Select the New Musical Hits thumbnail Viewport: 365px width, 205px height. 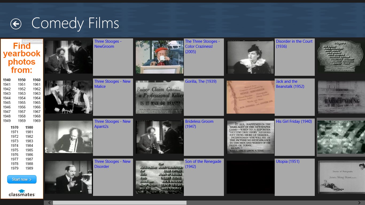coord(341,137)
